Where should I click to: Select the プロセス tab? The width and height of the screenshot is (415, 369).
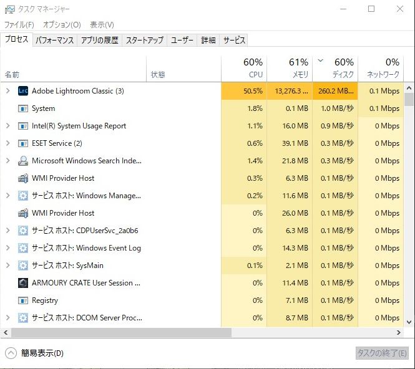[16, 39]
